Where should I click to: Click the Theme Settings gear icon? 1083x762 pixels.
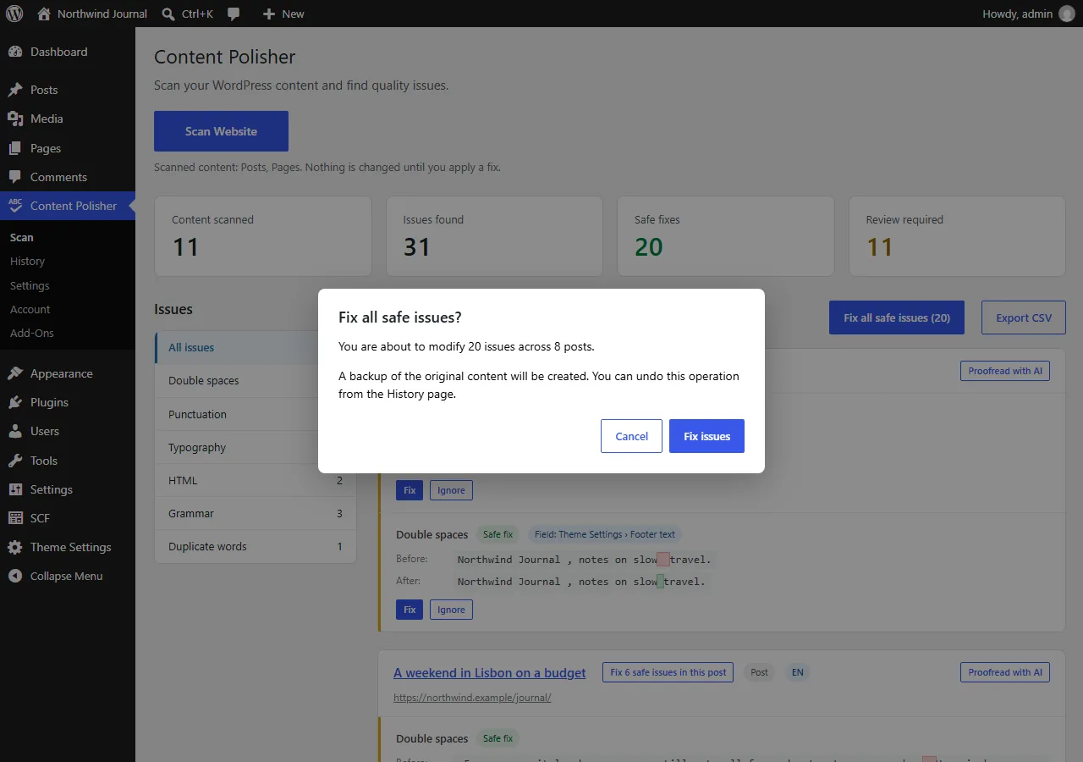[x=15, y=547]
